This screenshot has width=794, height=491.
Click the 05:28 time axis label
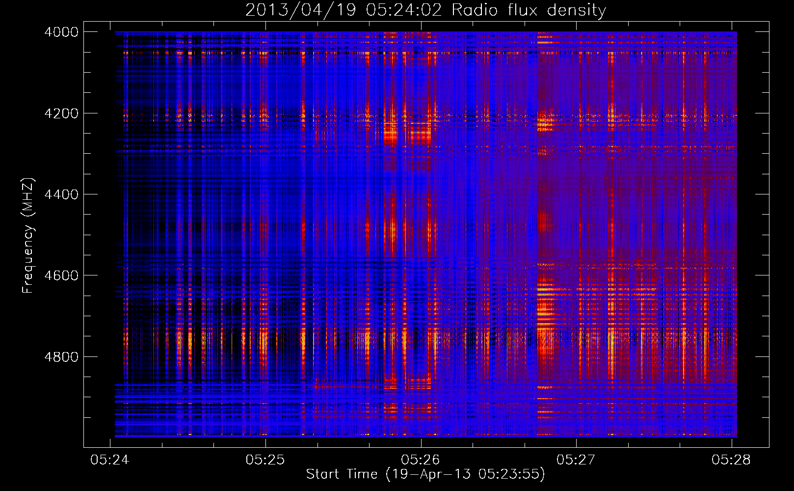(731, 460)
